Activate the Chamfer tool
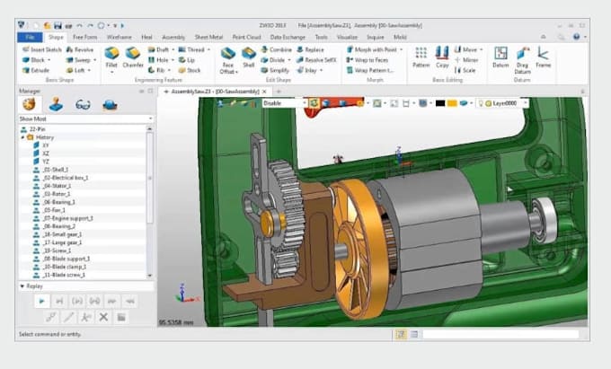 [133, 57]
